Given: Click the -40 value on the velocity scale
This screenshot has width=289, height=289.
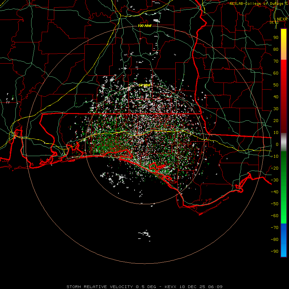Looking at the screenshot, I should (x=275, y=192).
